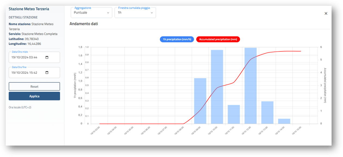This screenshot has width=343, height=157.
Task: Click the tallest bar at 19/10 12:00
Action: pyautogui.click(x=250, y=86)
